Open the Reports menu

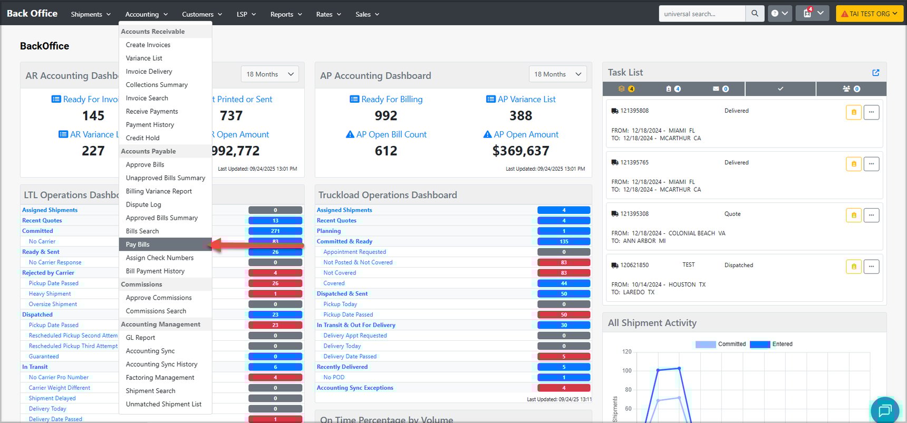[x=286, y=14]
